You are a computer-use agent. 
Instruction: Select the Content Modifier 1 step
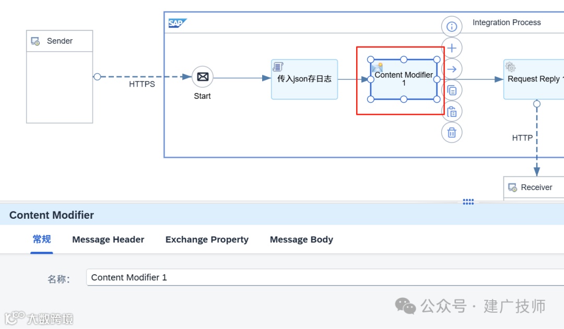pos(404,79)
